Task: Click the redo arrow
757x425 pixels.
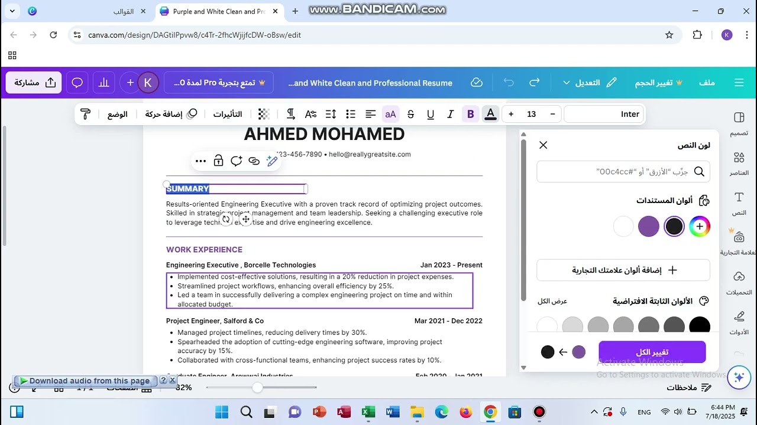Action: pos(534,83)
